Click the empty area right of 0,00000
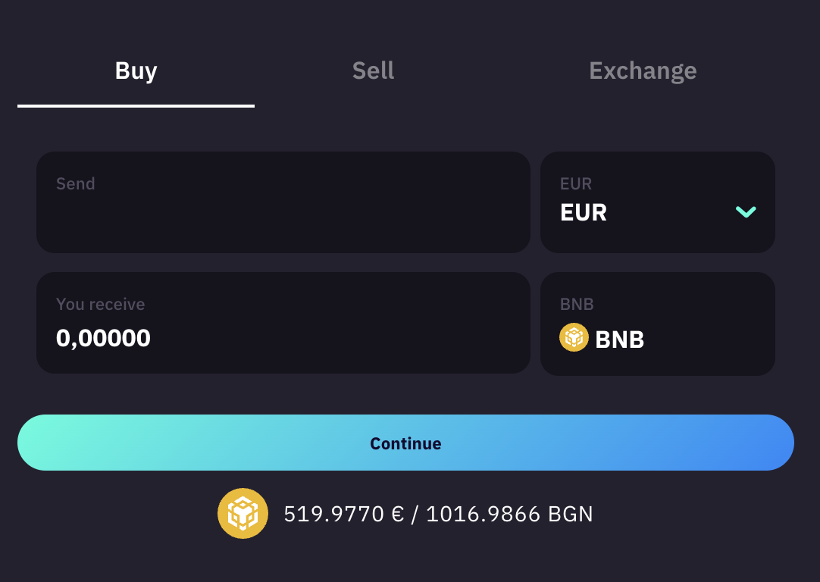The height and width of the screenshot is (582, 820). (x=341, y=338)
